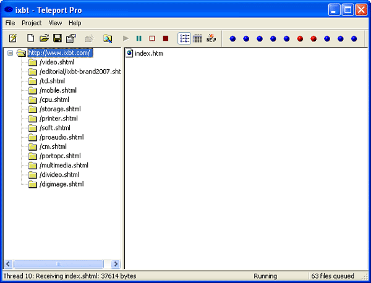Click Thread 10 receiving status message
371x283 pixels.
coord(70,276)
